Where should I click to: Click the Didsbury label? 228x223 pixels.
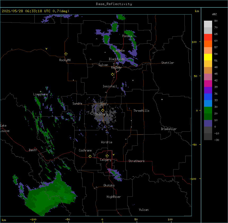tap(101, 114)
